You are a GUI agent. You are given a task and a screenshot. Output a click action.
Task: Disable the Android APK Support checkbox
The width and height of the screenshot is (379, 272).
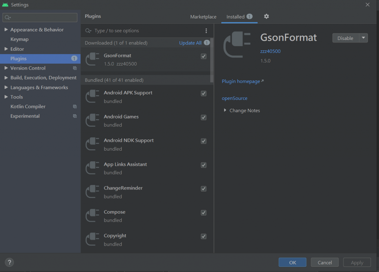click(x=204, y=93)
